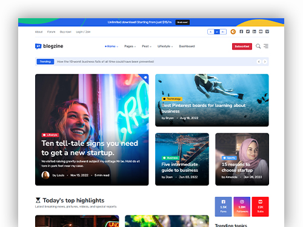Open the neon-sign card under top highlights
The width and height of the screenshot is (303, 227).
[x=77, y=221]
